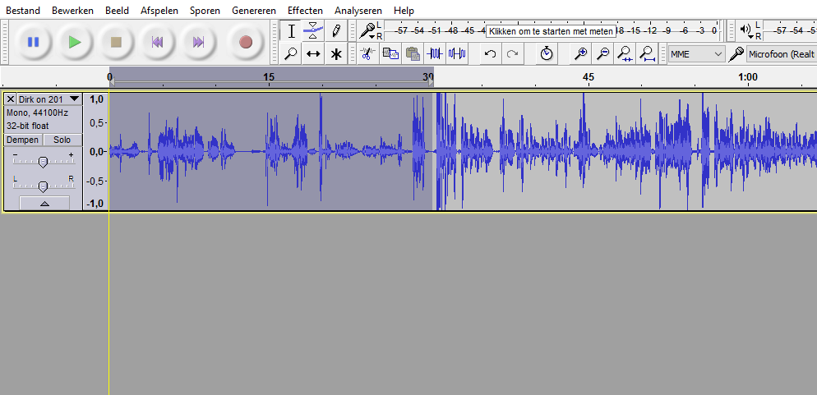
Task: Zoom out with the minus magnifier
Action: tap(602, 53)
